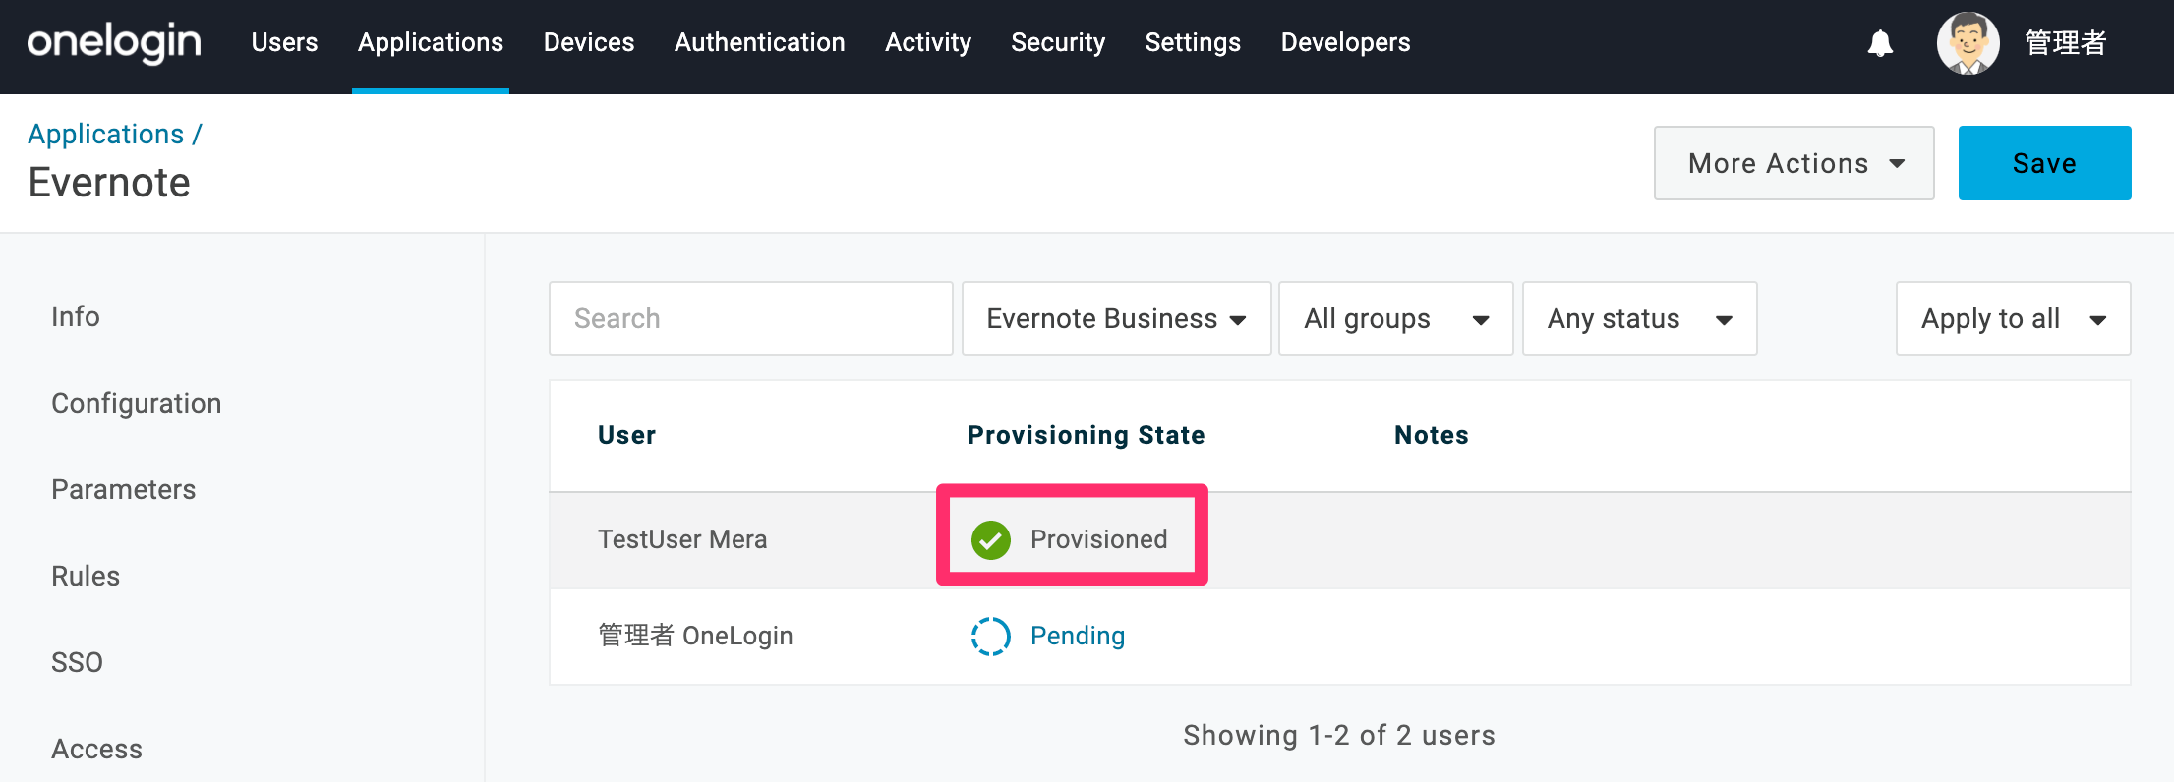The image size is (2174, 782).
Task: Switch to the Access tab
Action: (x=96, y=749)
